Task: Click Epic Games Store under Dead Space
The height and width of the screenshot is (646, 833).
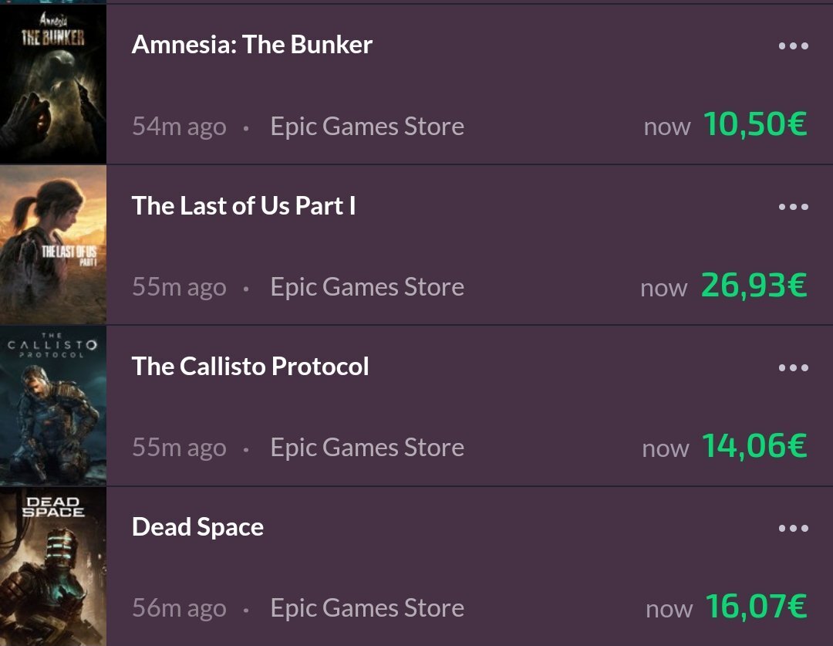Action: [x=367, y=608]
